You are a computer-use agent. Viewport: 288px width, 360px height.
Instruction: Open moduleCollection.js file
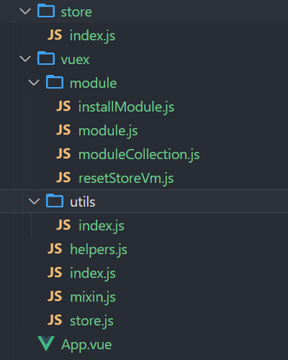[139, 155]
